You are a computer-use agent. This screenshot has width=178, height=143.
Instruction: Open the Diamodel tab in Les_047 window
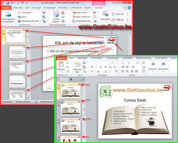click(x=18, y=8)
